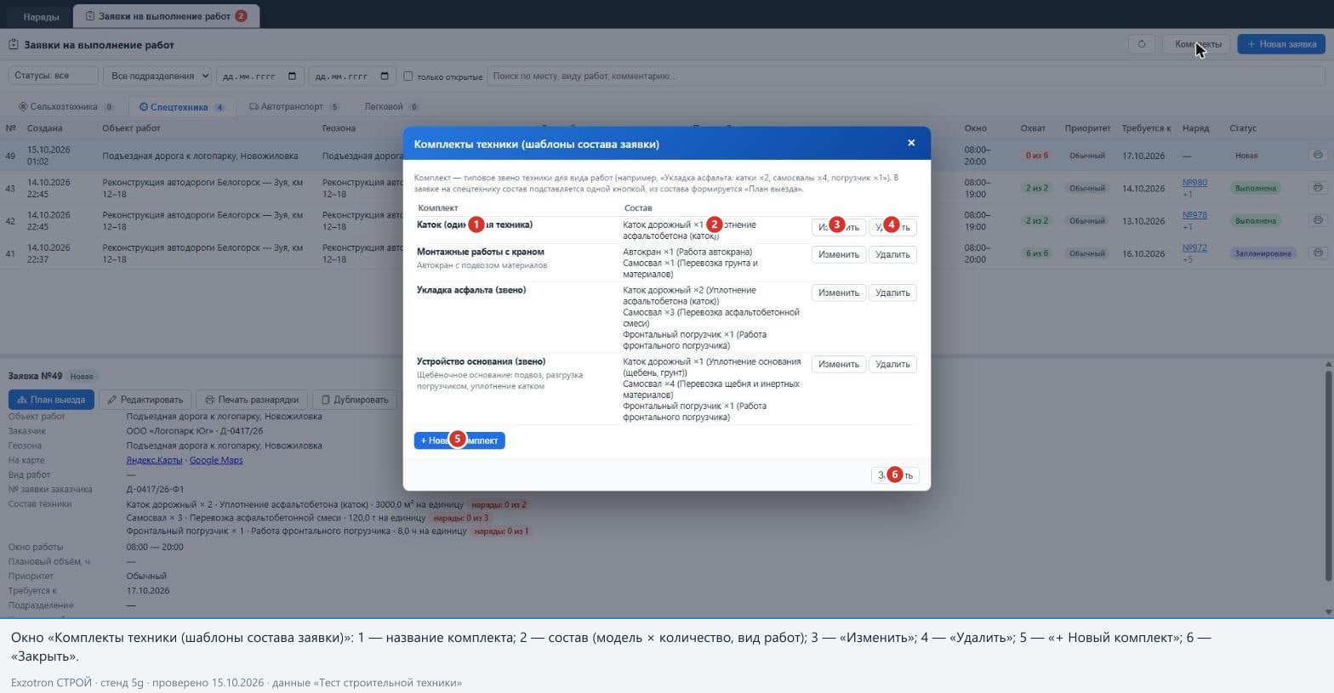
Task: Switch to the Наряды tab
Action: [41, 16]
